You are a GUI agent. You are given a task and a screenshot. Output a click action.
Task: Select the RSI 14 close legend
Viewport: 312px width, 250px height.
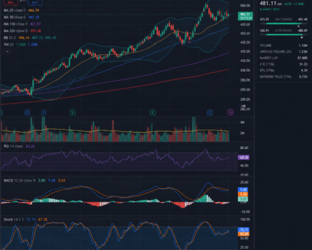point(19,146)
